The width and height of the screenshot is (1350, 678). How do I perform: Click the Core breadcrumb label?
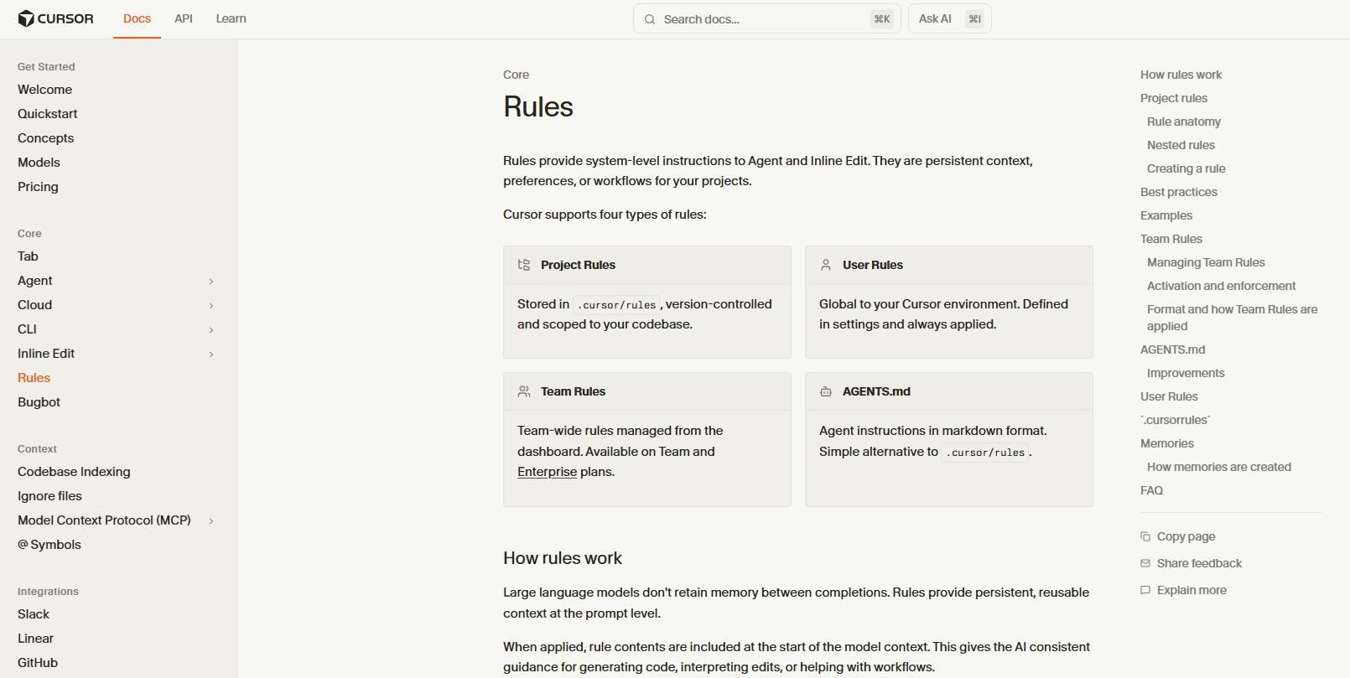click(516, 75)
